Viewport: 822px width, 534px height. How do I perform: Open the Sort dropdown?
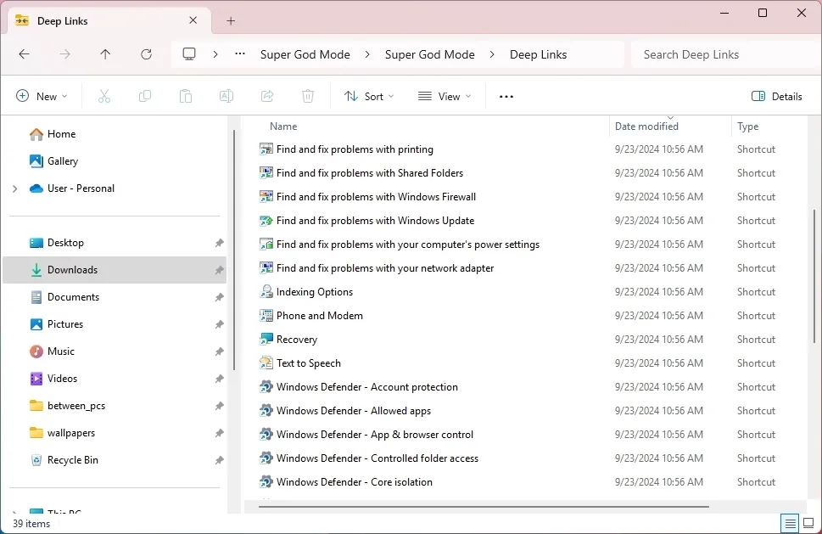pyautogui.click(x=368, y=96)
